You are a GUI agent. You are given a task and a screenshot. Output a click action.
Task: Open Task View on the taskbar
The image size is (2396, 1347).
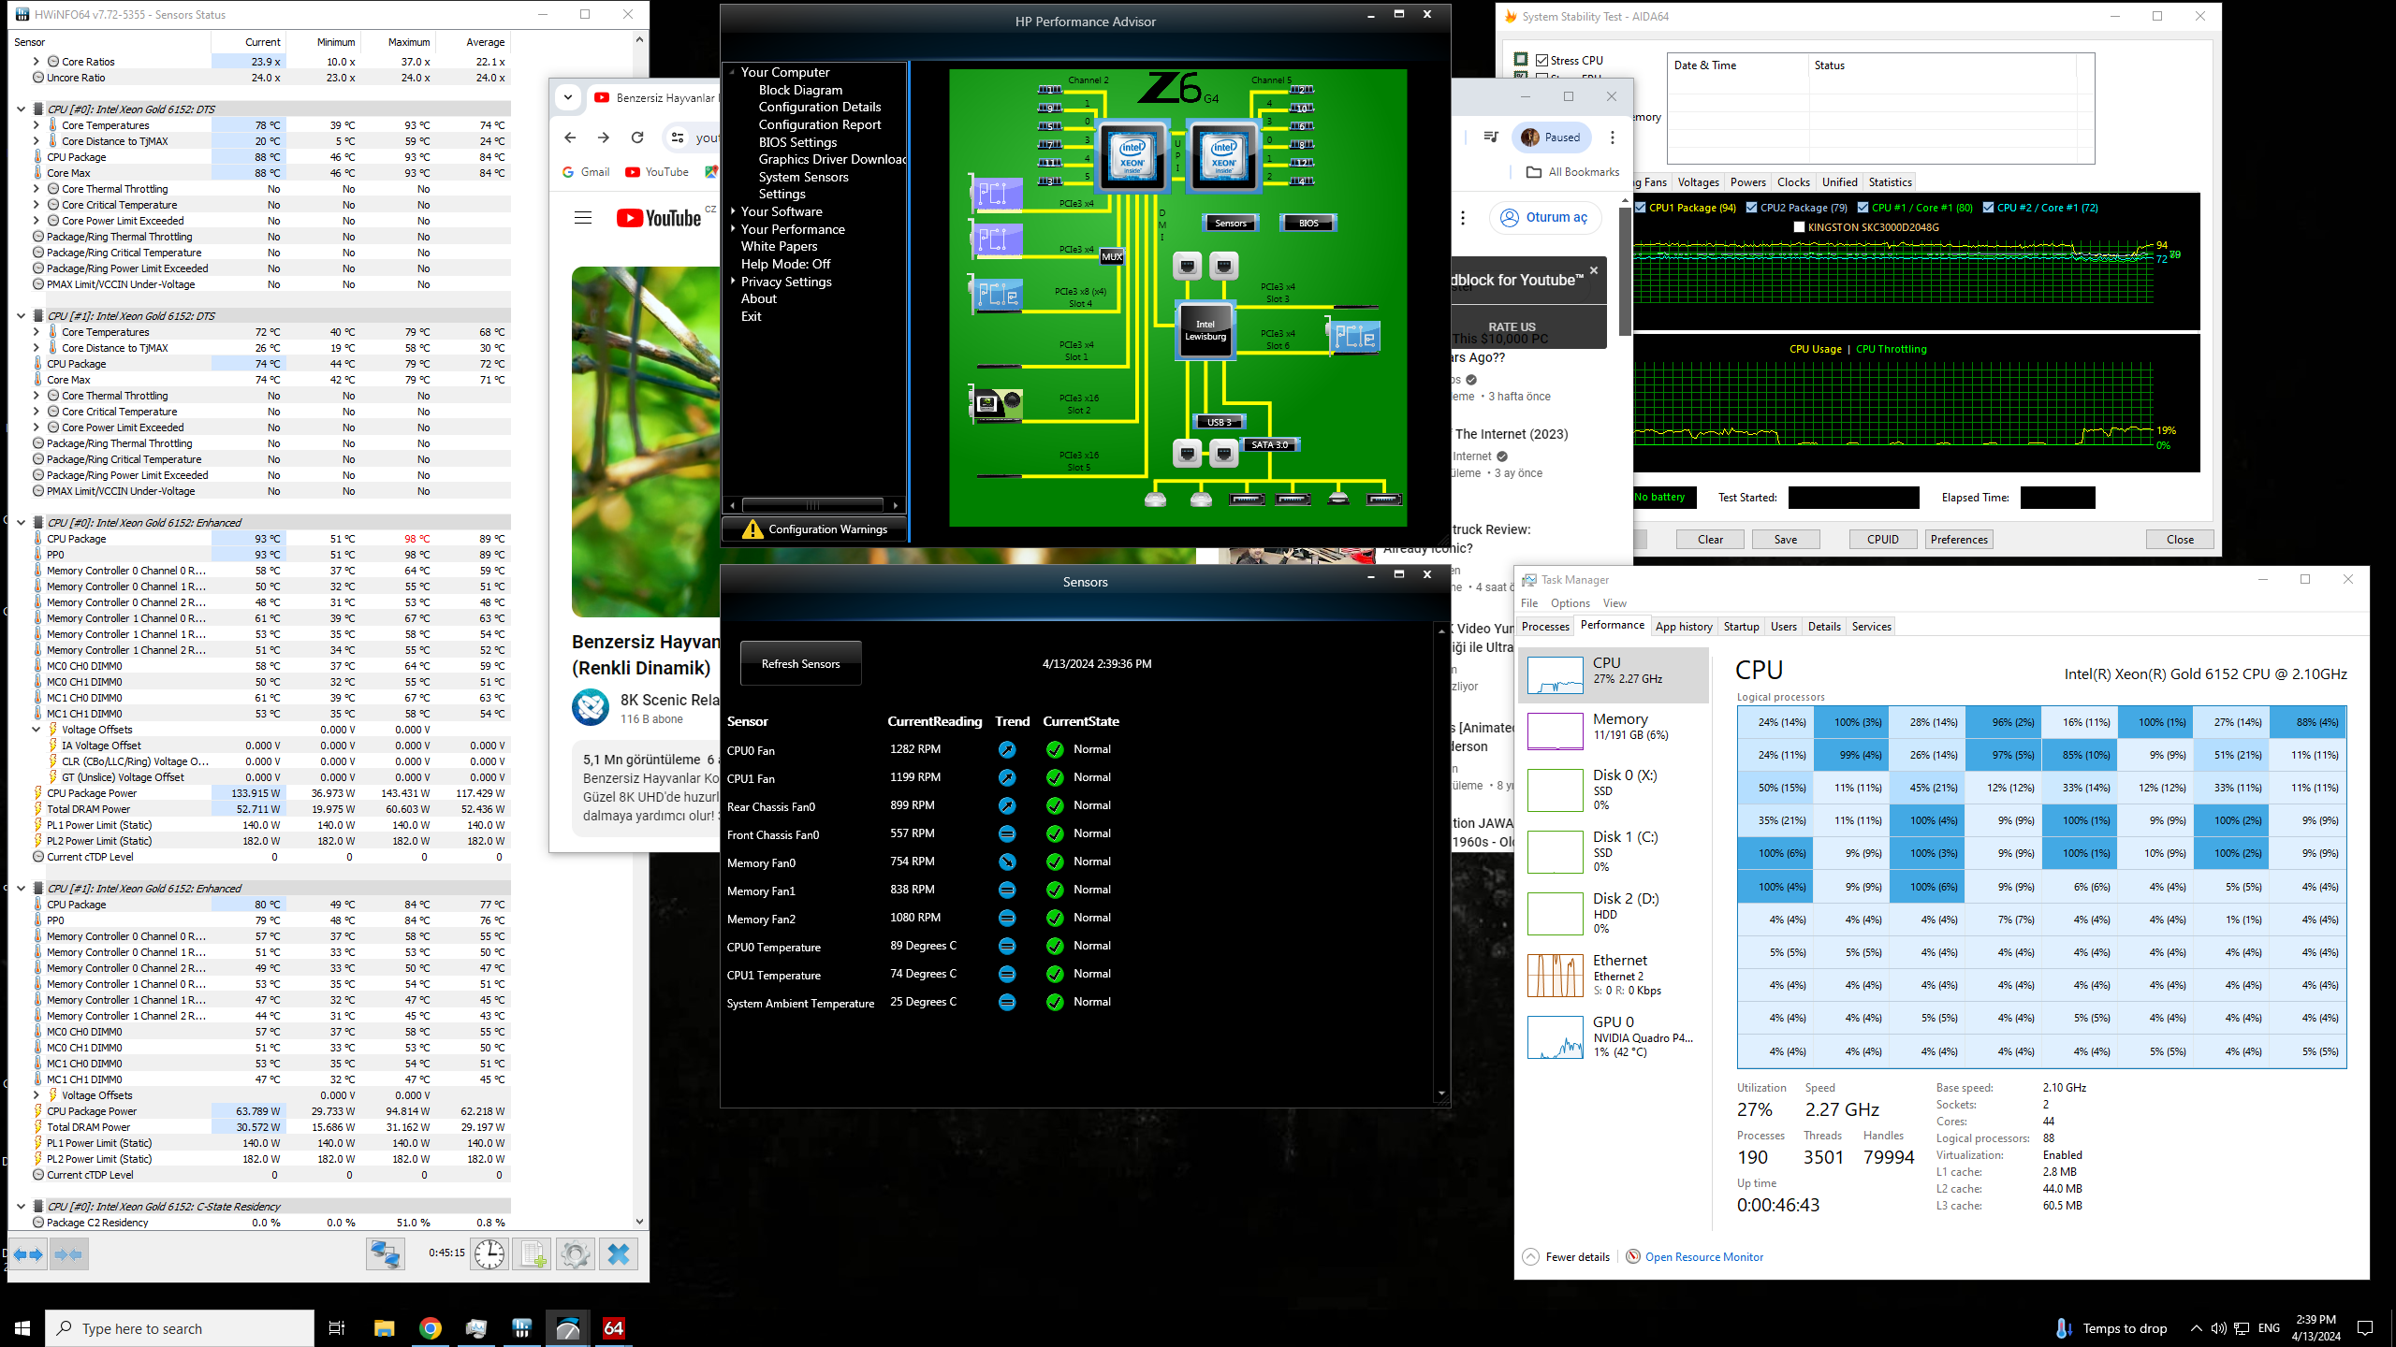[337, 1327]
